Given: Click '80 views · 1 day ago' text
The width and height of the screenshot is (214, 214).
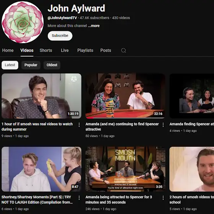Looking at the screenshot, I should pos(100,136).
